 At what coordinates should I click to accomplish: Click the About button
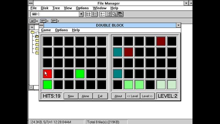[118, 96]
